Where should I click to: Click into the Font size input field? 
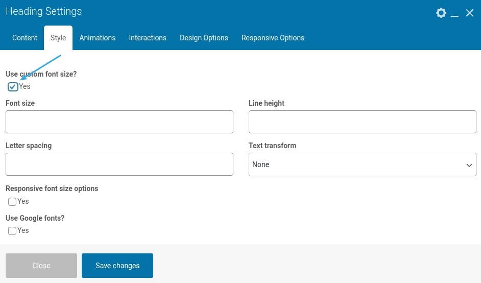119,122
